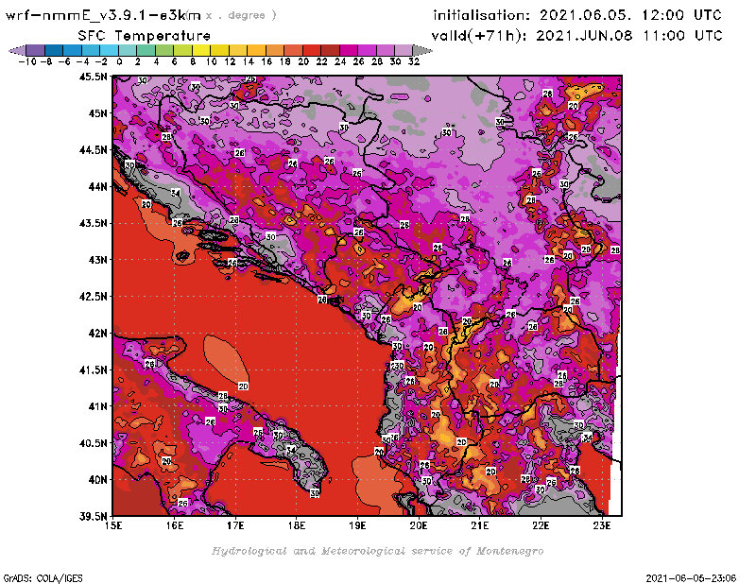Click the 44N latitude axis label
This screenshot has height=584, width=756.
click(97, 186)
